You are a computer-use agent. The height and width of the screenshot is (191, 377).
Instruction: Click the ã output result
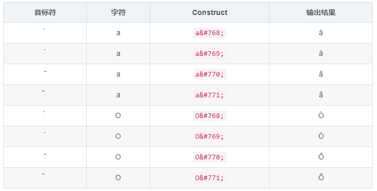[321, 94]
